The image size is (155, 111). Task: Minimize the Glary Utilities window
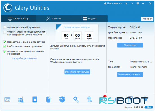[x=143, y=3]
